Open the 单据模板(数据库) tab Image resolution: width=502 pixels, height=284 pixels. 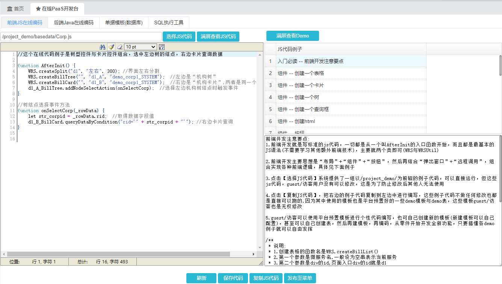[x=124, y=23]
